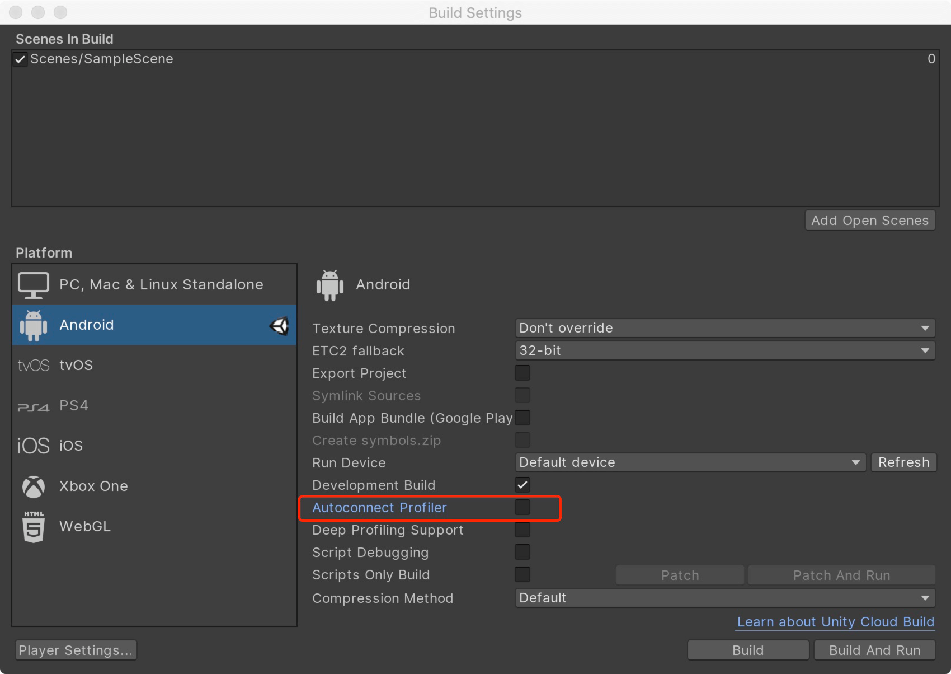
Task: Open the Texture Compression dropdown
Action: tap(724, 328)
